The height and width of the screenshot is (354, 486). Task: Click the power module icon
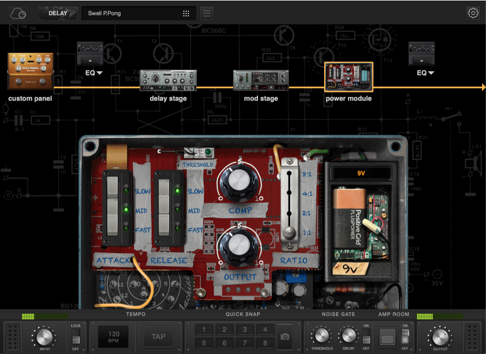(x=349, y=77)
